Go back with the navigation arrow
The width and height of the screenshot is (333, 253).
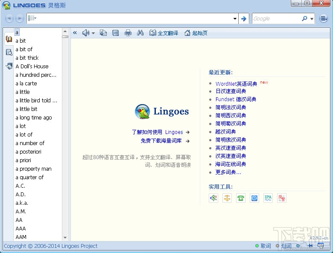tap(9, 18)
